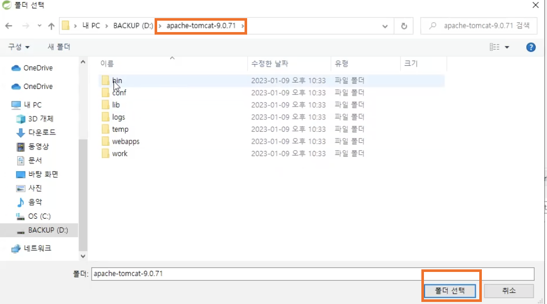The height and width of the screenshot is (304, 547).
Task: Sort by the 유형 column header
Action: [342, 64]
